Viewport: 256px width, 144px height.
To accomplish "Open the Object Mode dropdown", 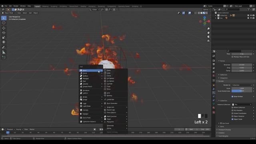I will tap(9, 13).
